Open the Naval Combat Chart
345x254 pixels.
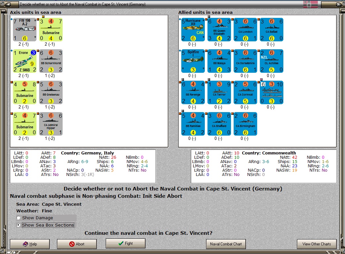click(x=226, y=244)
